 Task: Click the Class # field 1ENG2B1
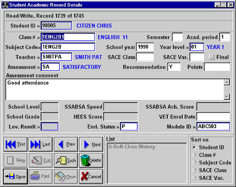68,37
